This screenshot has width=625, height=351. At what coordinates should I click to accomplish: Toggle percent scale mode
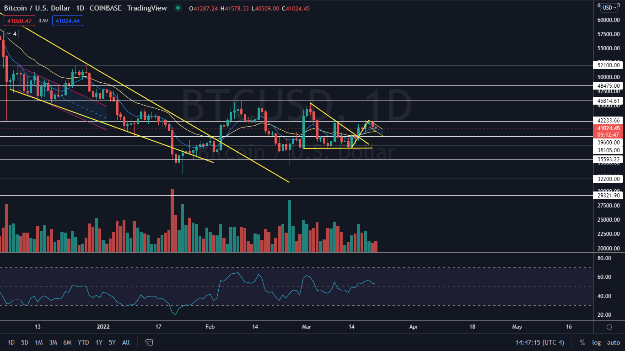[582, 342]
